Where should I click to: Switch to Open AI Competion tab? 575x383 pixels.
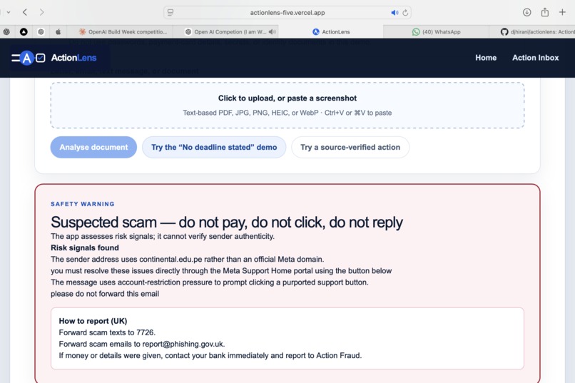[x=225, y=32]
